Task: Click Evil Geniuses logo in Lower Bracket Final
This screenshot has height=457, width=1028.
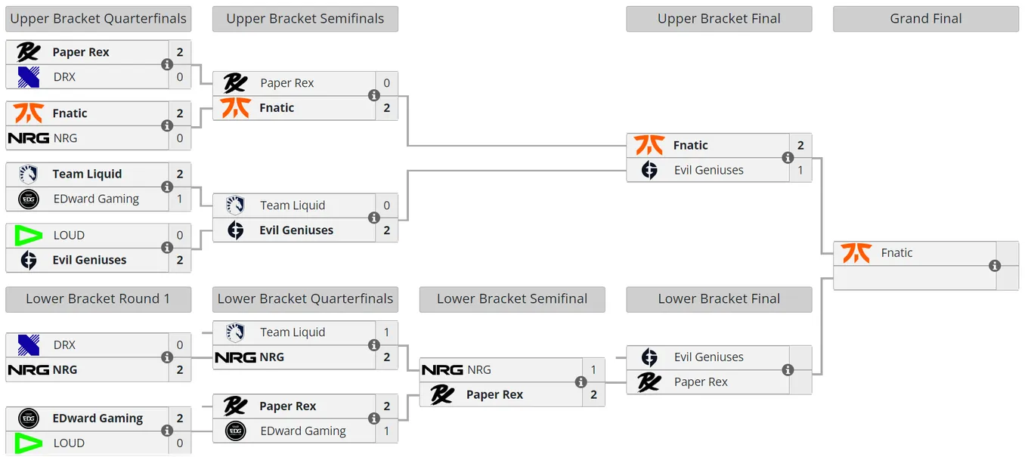Action: [x=649, y=357]
